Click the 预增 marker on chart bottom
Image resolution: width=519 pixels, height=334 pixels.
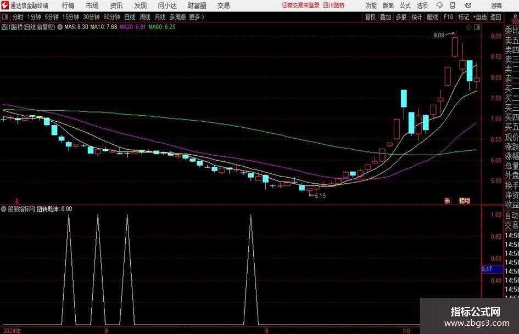pos(465,201)
